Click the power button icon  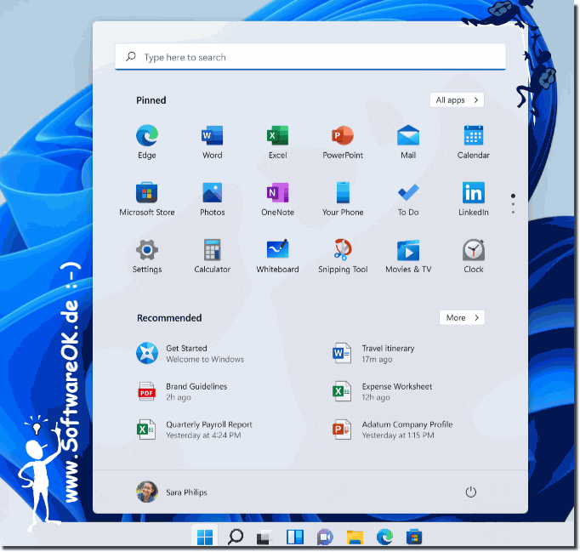tap(470, 492)
